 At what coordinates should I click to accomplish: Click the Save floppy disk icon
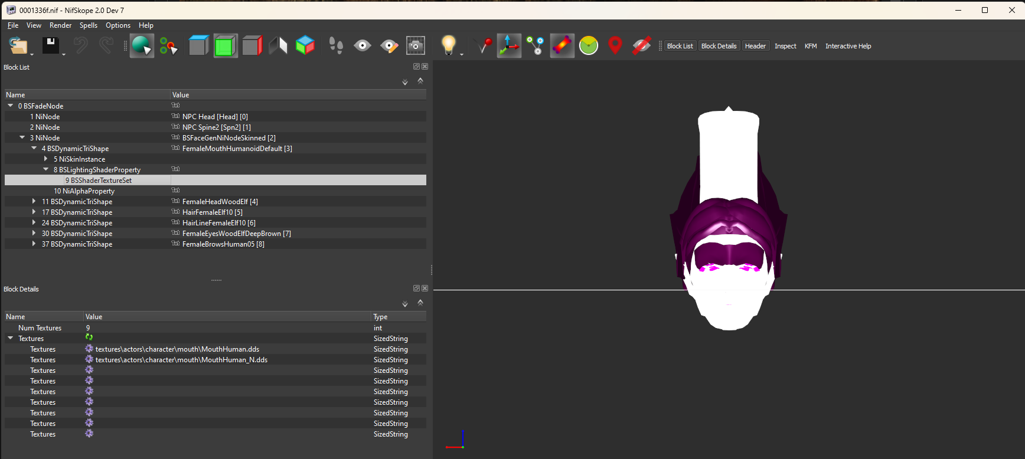point(50,46)
